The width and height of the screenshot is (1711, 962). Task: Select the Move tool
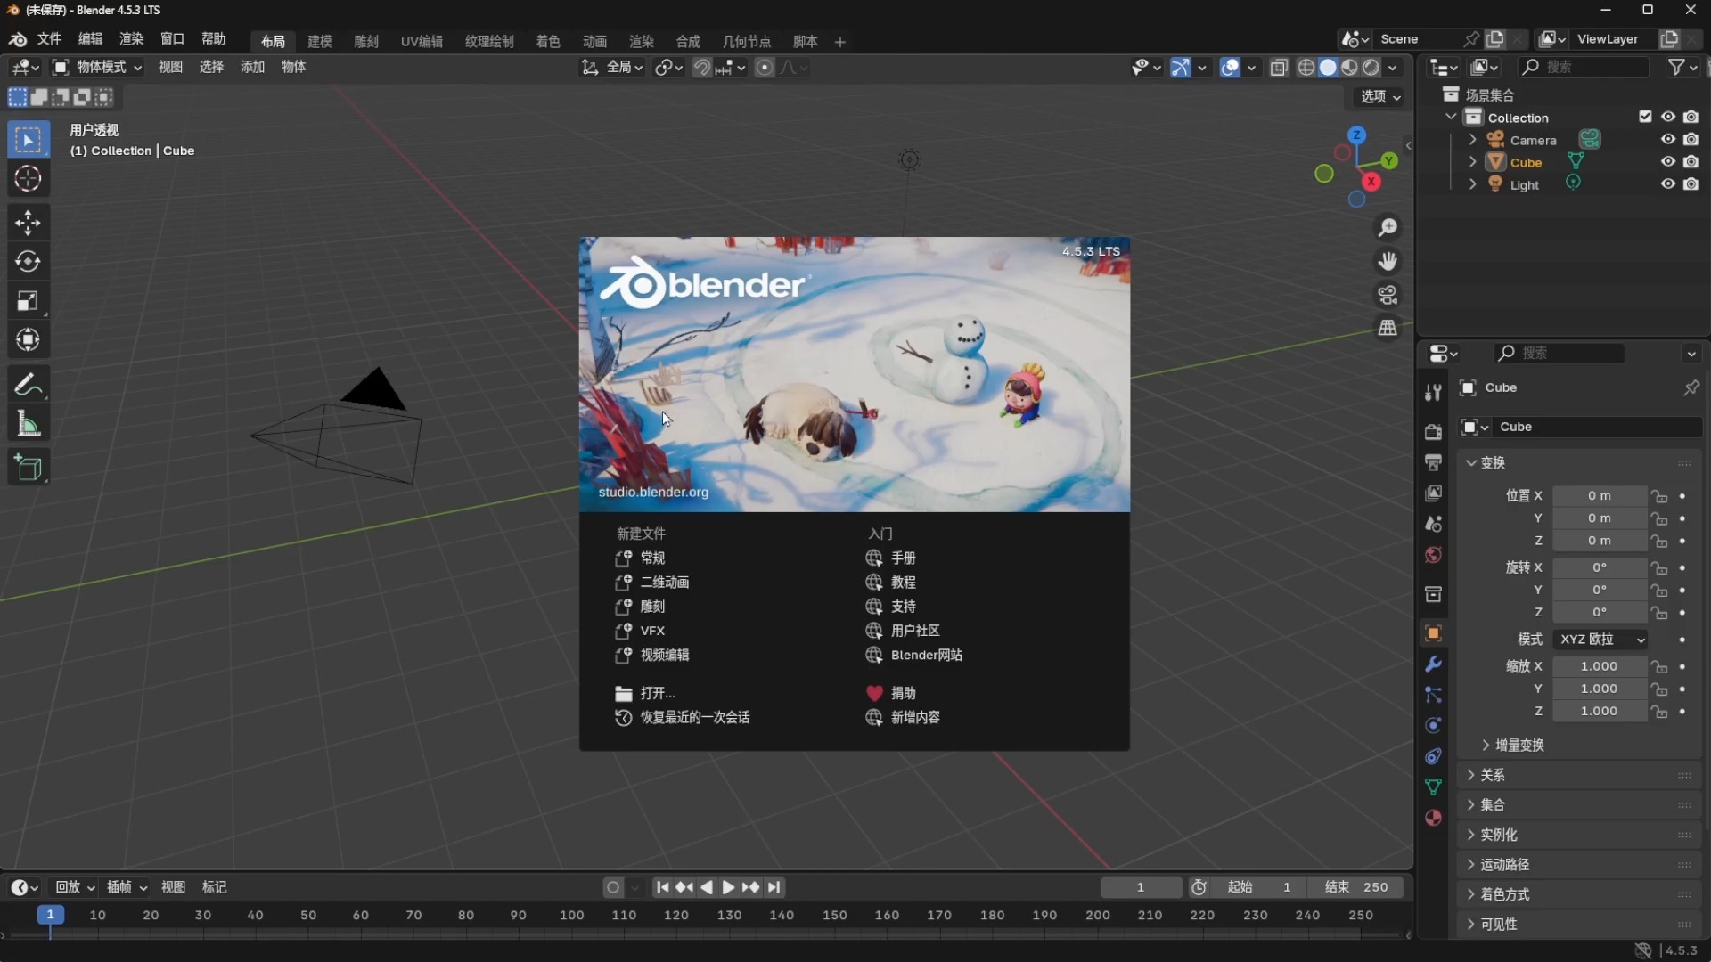[x=28, y=223]
